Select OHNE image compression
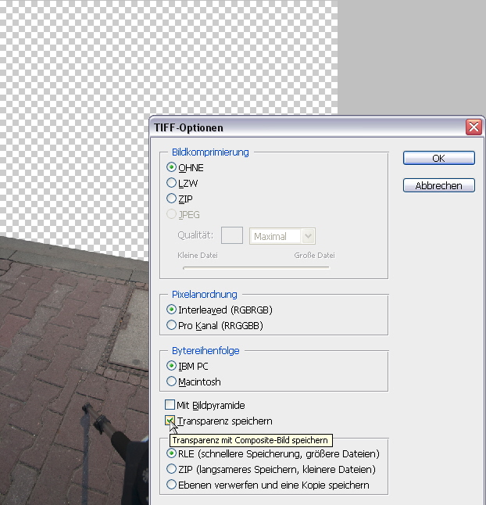This screenshot has width=486, height=505. click(x=172, y=167)
